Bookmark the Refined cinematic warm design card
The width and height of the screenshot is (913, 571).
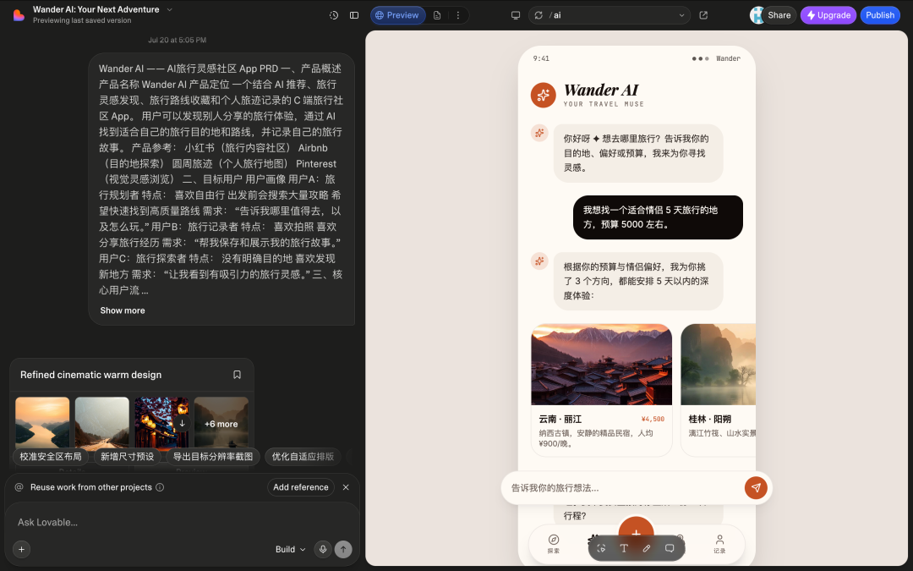point(237,375)
